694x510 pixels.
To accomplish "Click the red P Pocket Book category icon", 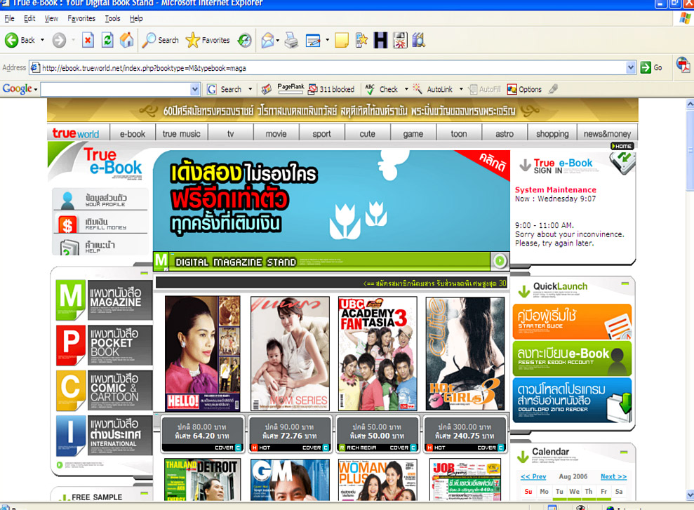I will click(x=70, y=345).
